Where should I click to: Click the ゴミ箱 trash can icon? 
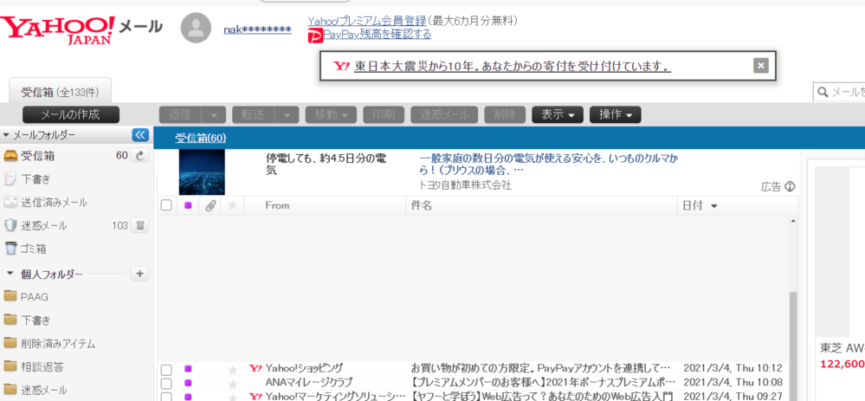[x=10, y=249]
